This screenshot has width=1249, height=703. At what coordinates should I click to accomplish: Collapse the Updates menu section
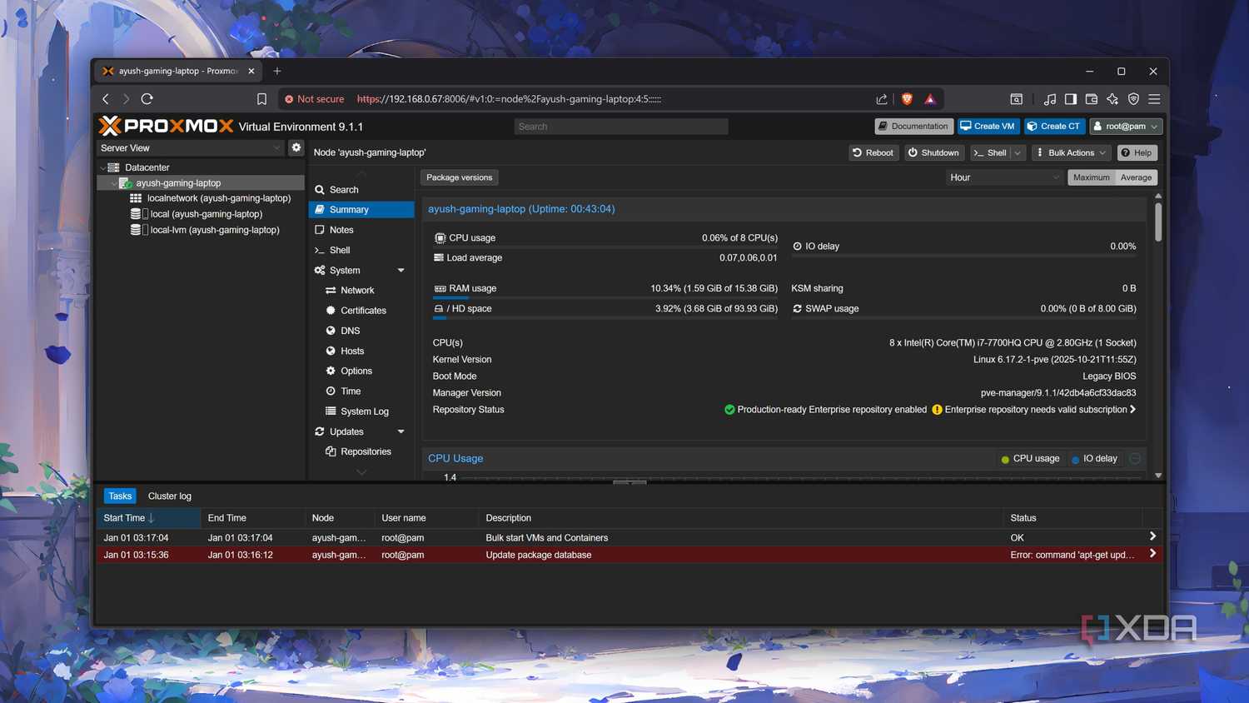point(401,431)
